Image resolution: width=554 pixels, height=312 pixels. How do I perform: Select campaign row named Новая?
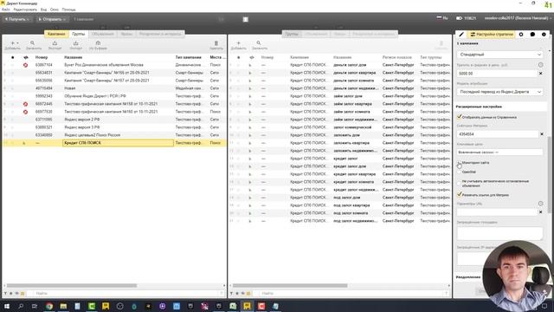(113, 88)
